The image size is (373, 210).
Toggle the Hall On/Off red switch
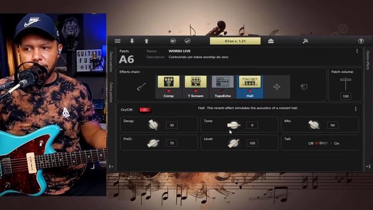click(145, 110)
